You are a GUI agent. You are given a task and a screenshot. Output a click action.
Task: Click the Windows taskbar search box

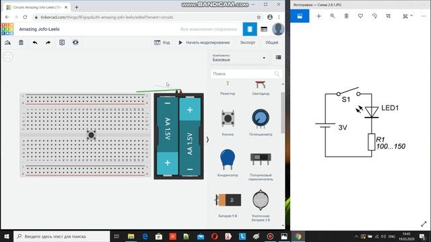click(62, 236)
